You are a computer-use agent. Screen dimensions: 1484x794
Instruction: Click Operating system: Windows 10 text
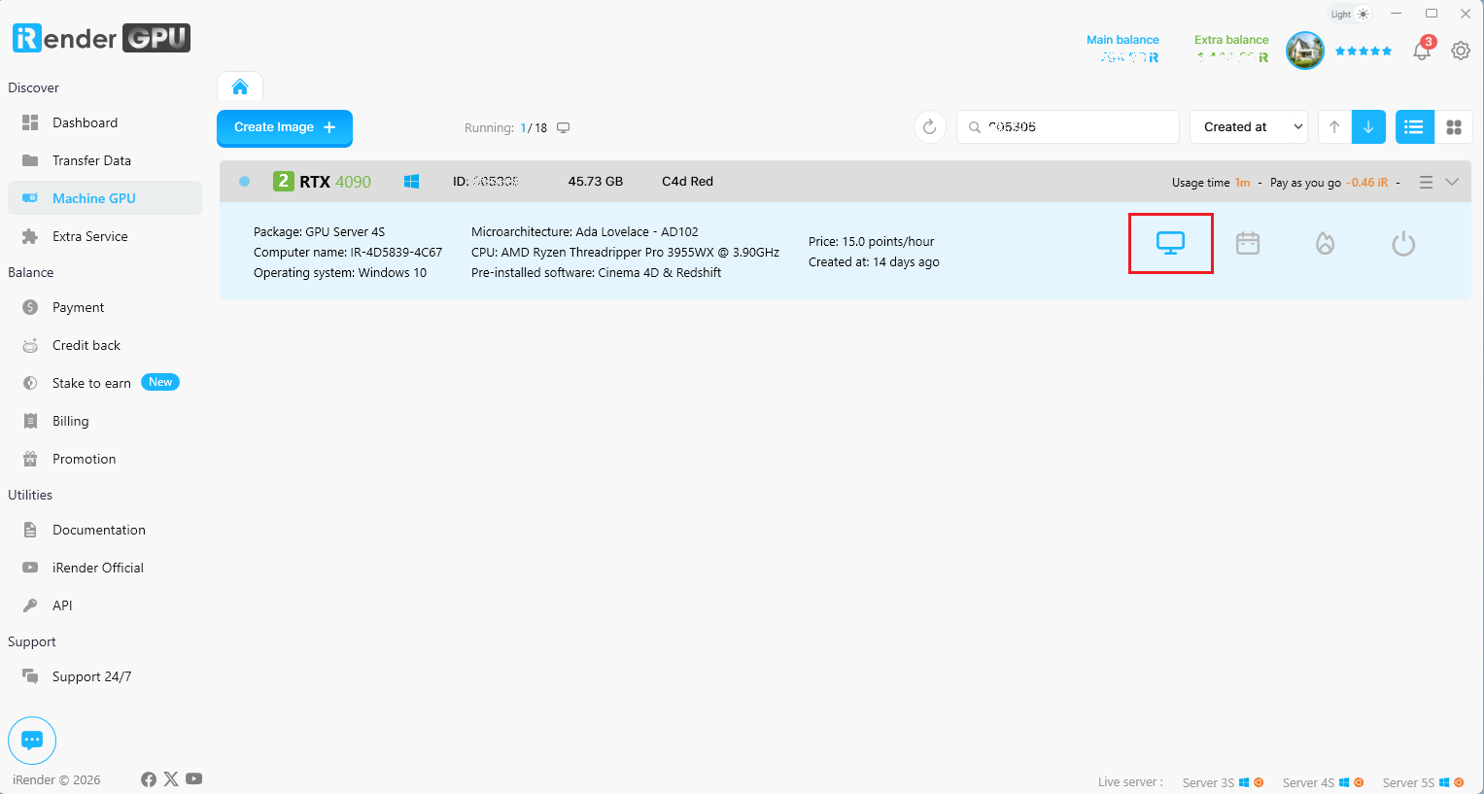[340, 273]
